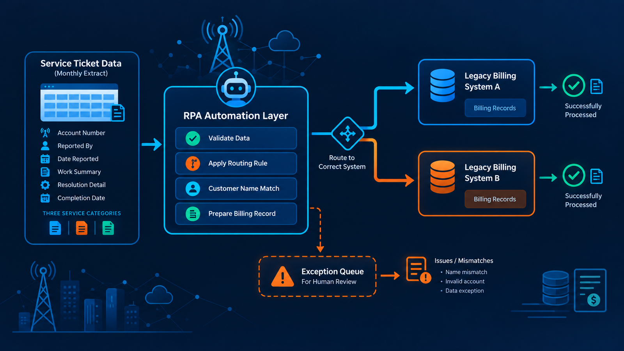Image resolution: width=624 pixels, height=351 pixels.
Task: Click the Billing Records button in System B
Action: pyautogui.click(x=495, y=199)
